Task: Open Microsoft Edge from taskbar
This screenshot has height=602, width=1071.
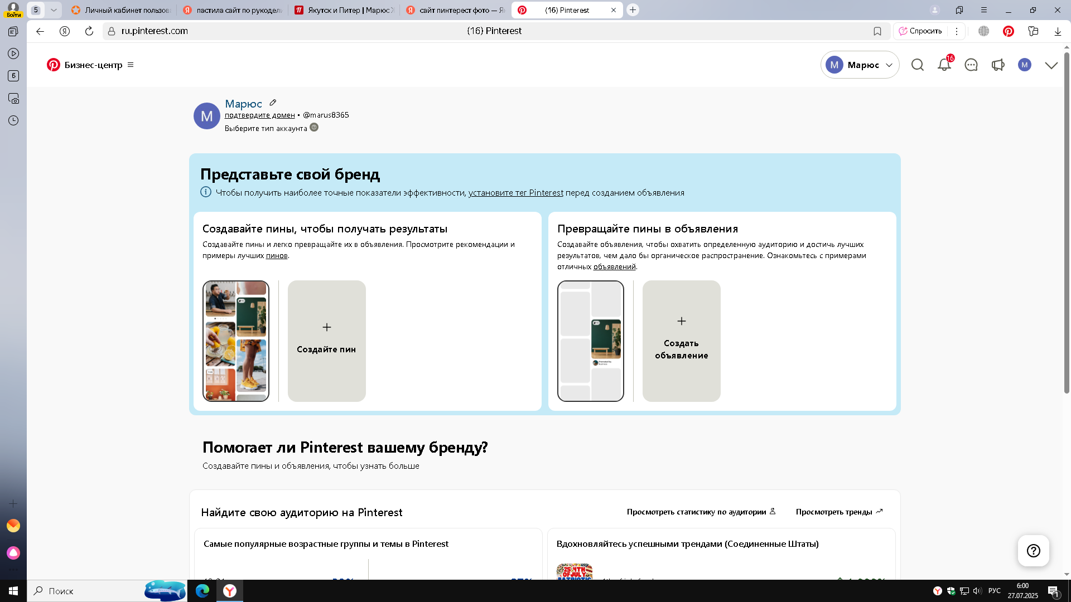Action: [202, 591]
